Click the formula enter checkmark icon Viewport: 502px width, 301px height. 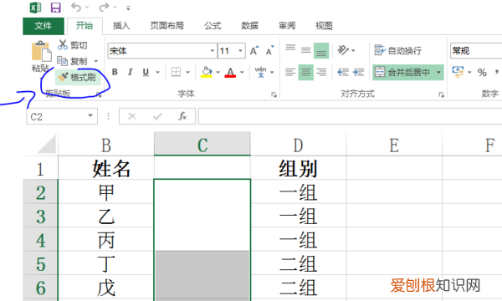(157, 116)
